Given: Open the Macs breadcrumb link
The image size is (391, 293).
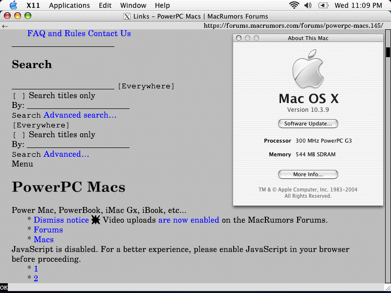Looking at the screenshot, I should 43,239.
